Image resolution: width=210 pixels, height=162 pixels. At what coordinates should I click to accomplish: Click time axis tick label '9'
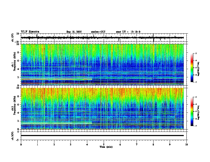coord(170,145)
